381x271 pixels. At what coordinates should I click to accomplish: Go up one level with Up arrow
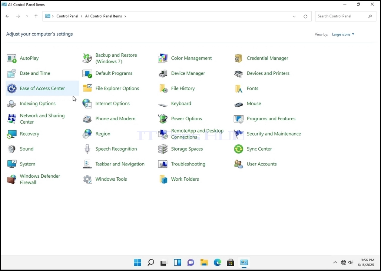36,16
